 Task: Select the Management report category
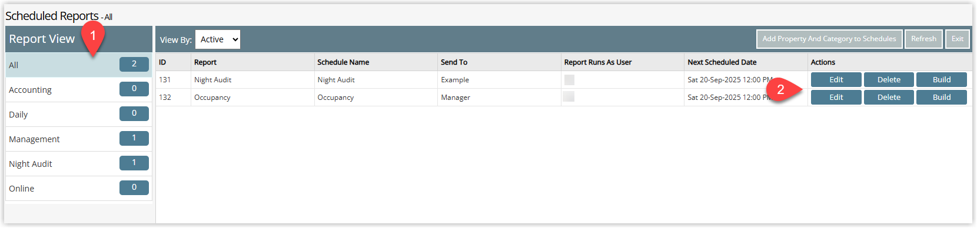[x=79, y=139]
